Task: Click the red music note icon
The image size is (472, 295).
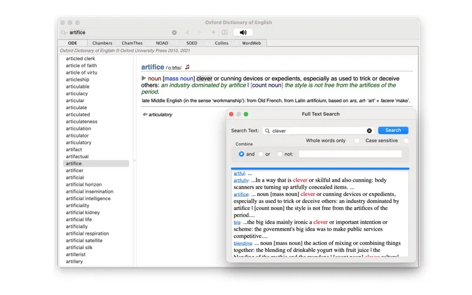Action: click(187, 67)
